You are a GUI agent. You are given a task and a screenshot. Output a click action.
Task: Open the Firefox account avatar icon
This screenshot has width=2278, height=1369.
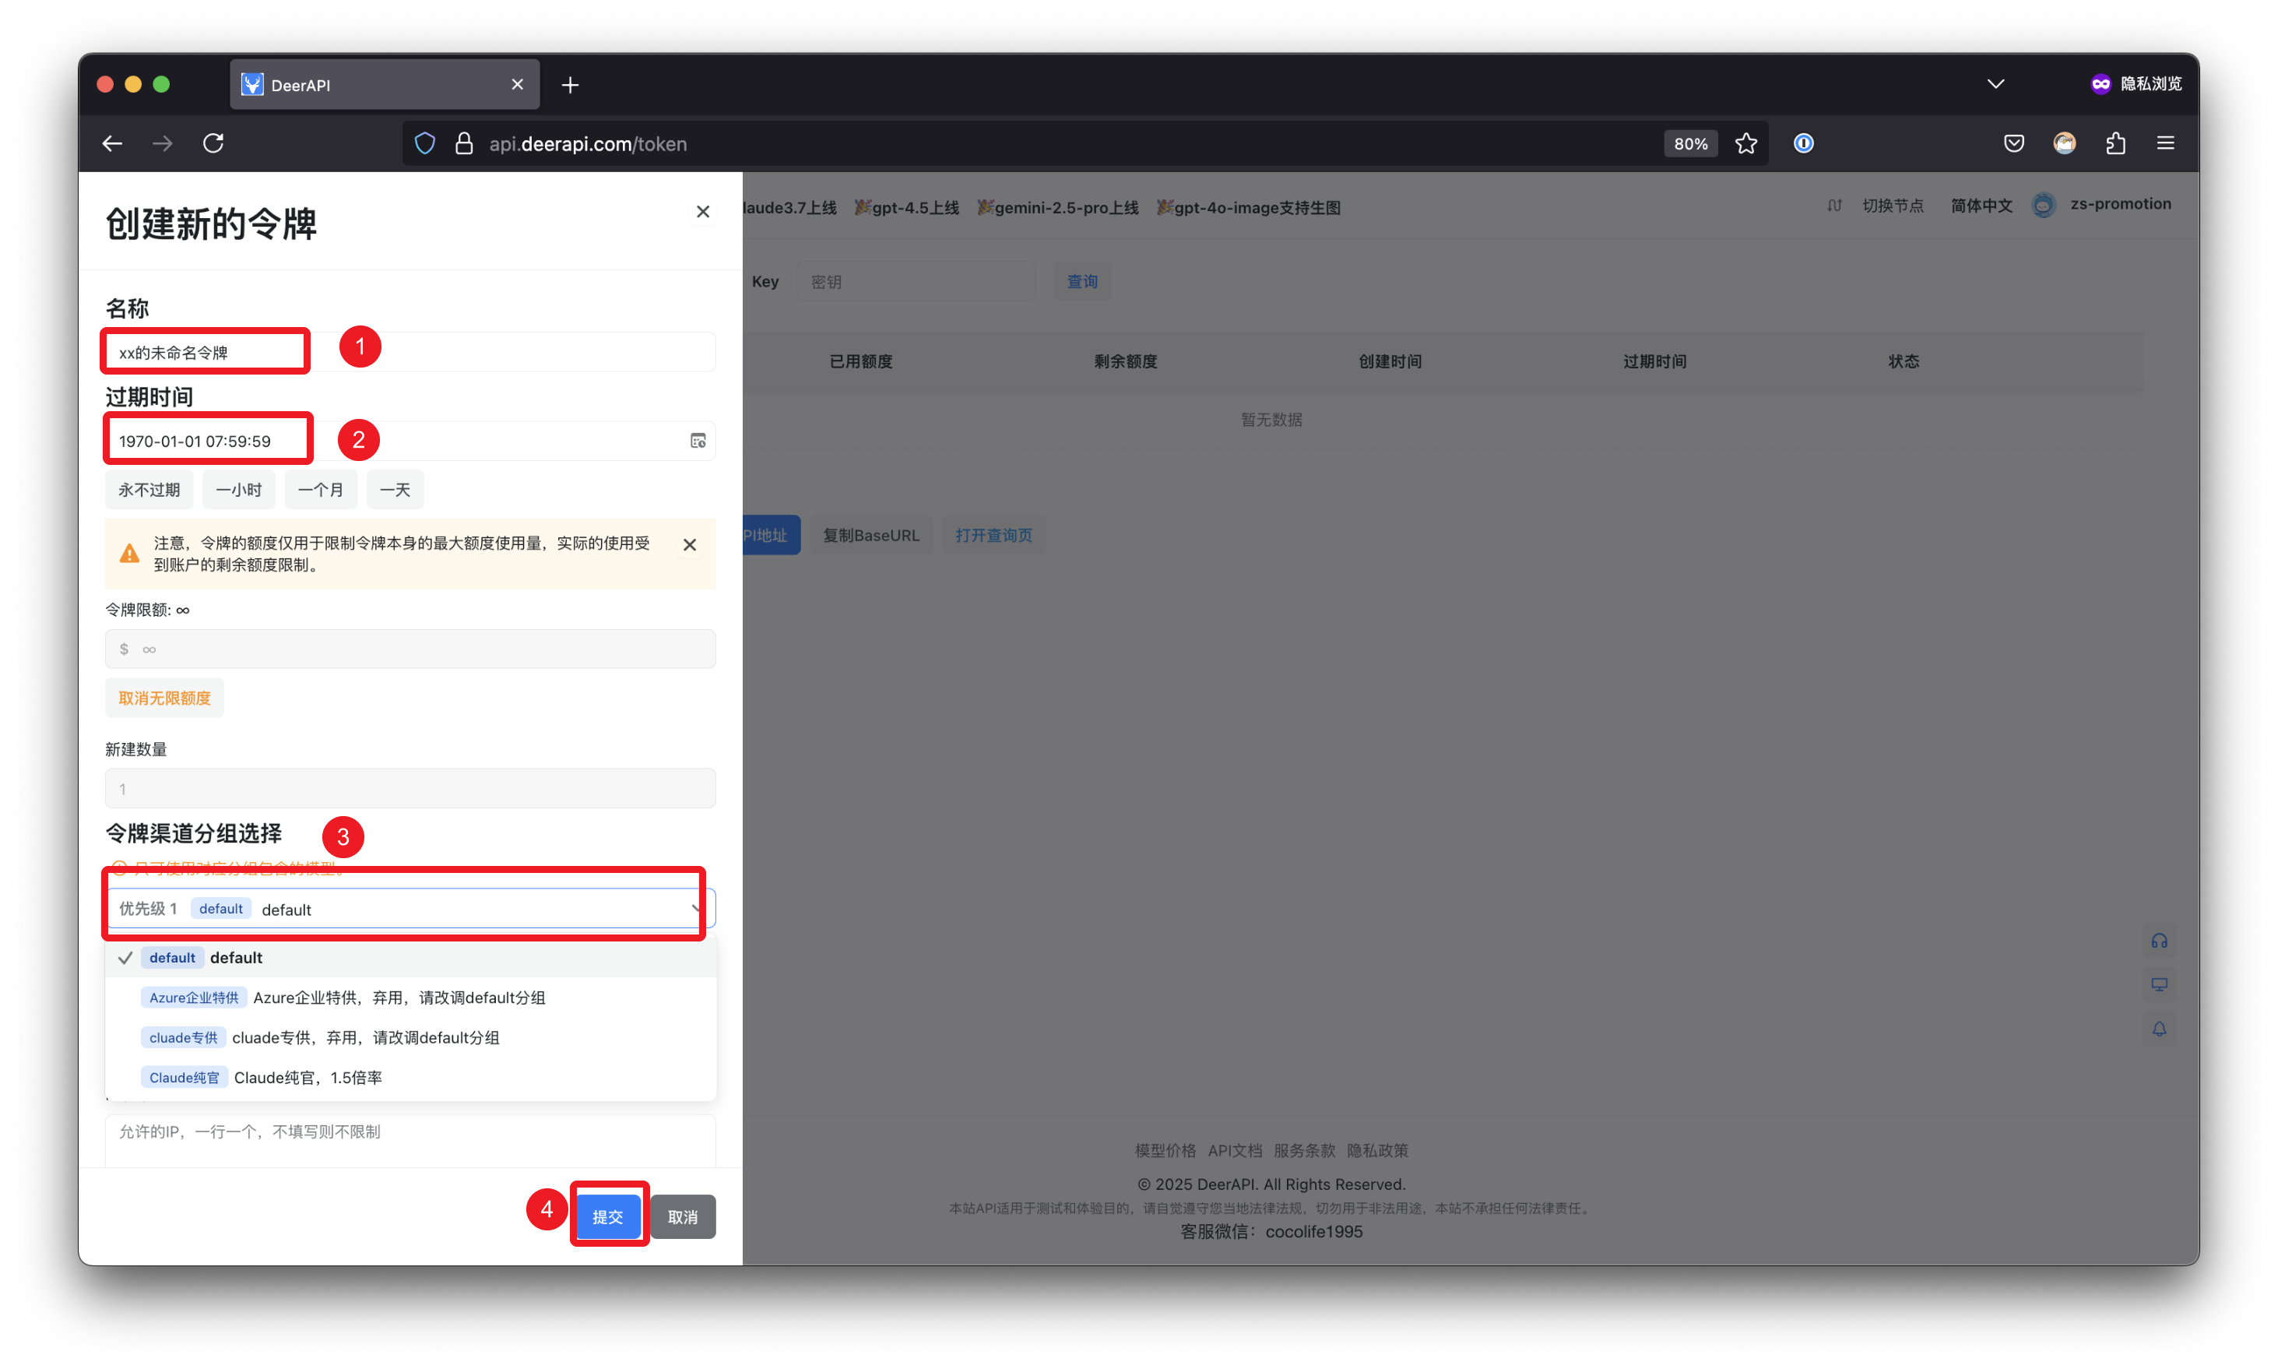tap(2064, 143)
